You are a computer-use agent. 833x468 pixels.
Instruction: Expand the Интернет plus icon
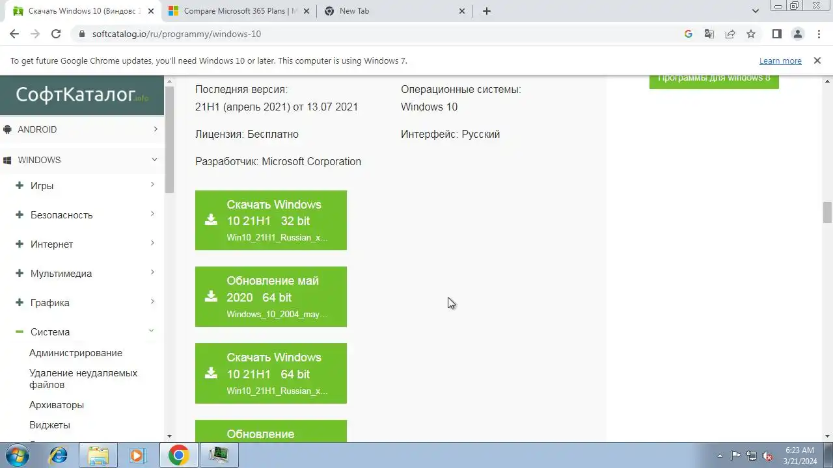[x=20, y=244]
